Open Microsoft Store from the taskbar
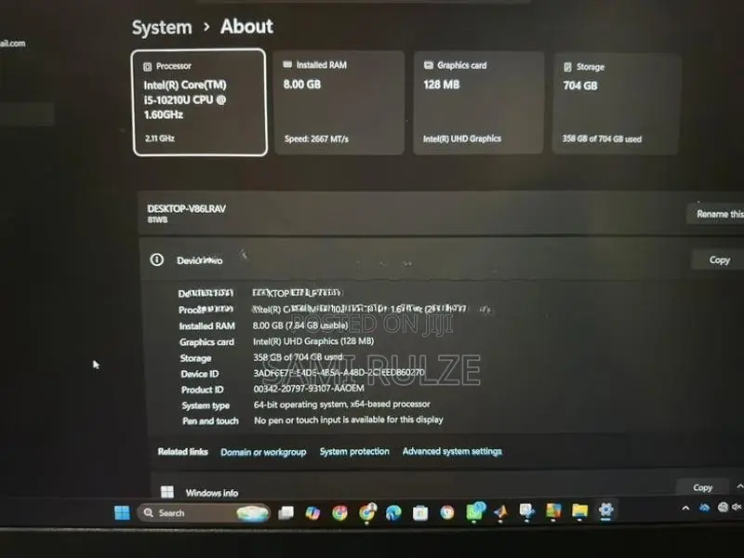Screen dimensions: 744x558 (x=420, y=512)
